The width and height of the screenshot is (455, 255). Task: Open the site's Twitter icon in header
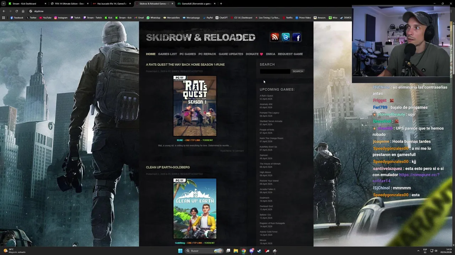point(286,37)
